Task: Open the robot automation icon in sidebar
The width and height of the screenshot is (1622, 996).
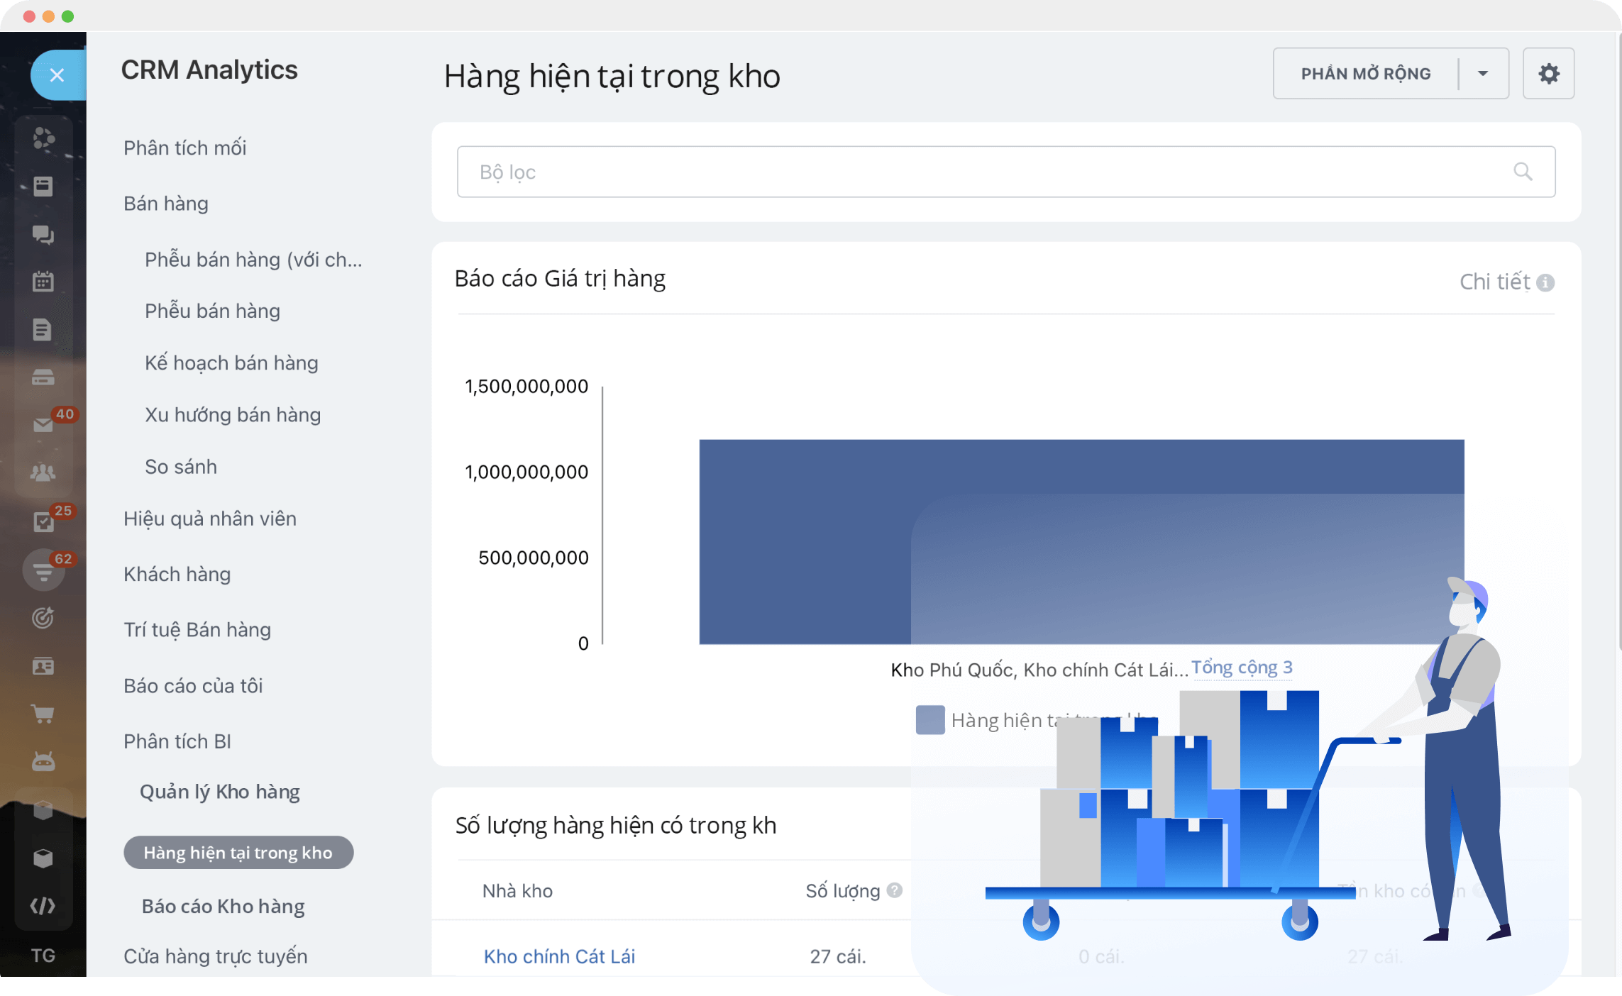Action: coord(43,762)
